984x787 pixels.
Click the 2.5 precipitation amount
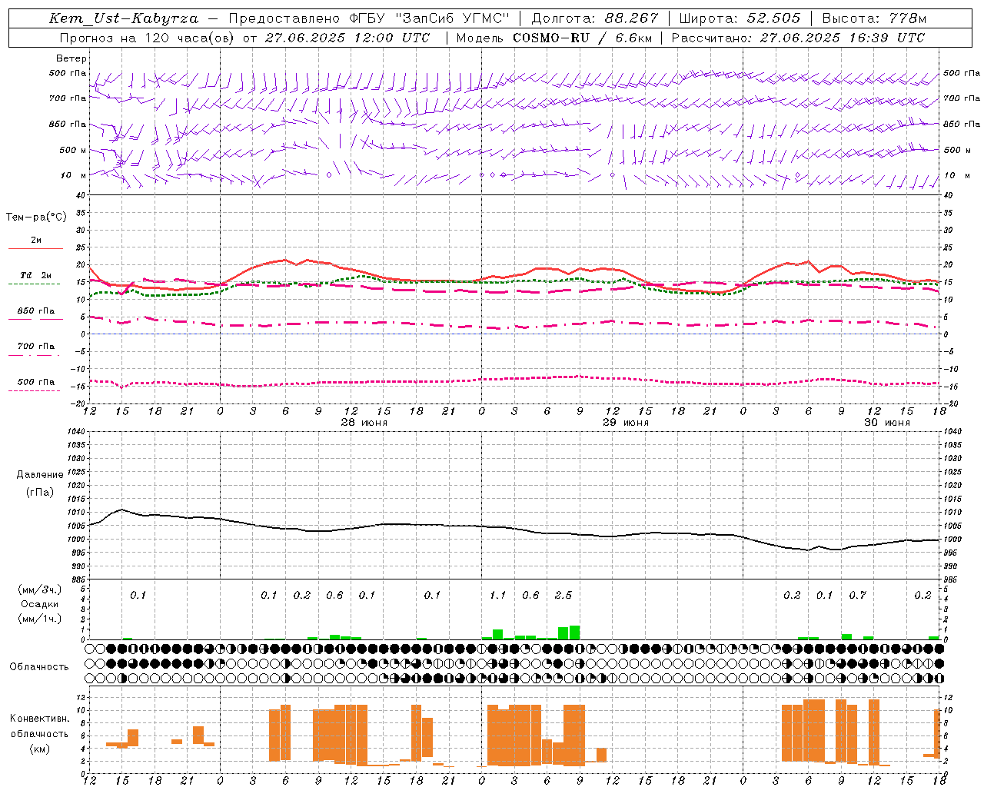[x=563, y=596]
